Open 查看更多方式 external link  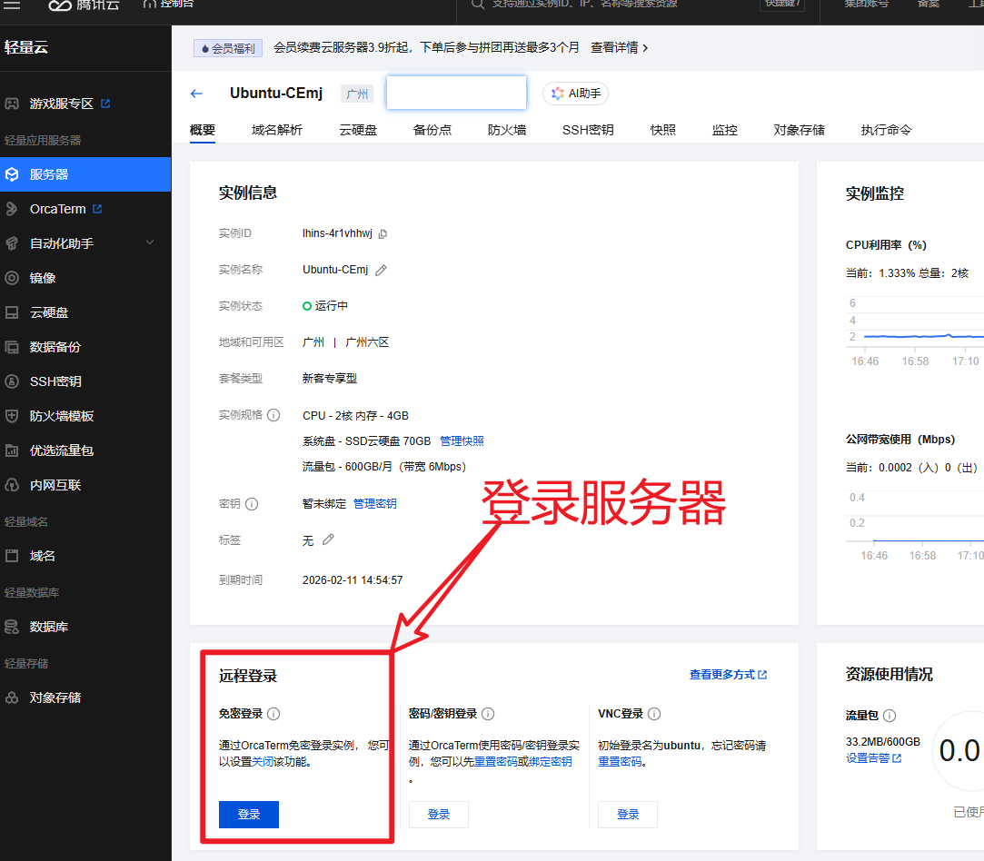click(728, 675)
